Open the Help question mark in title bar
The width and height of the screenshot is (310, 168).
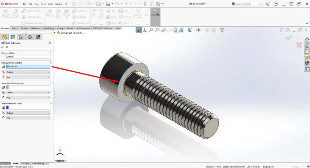point(276,4)
